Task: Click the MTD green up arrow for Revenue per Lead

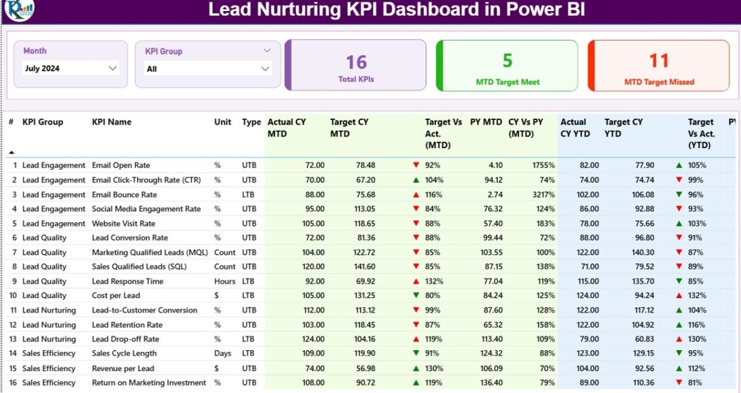Action: coord(416,369)
